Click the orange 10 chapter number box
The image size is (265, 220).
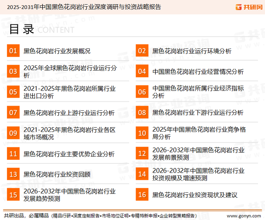click(142, 133)
